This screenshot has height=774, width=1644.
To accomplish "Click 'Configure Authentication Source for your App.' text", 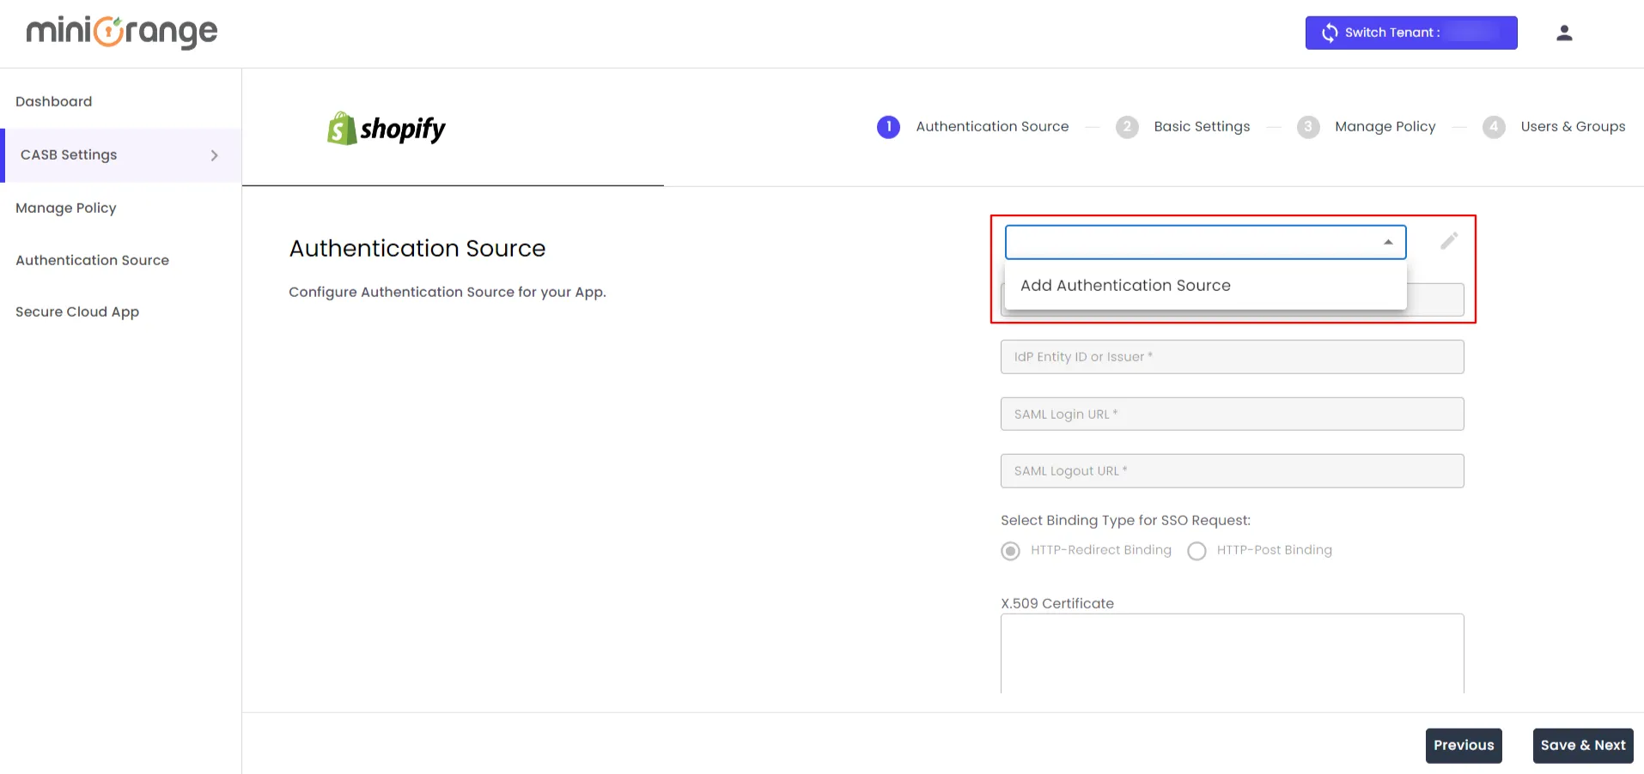I will point(448,292).
